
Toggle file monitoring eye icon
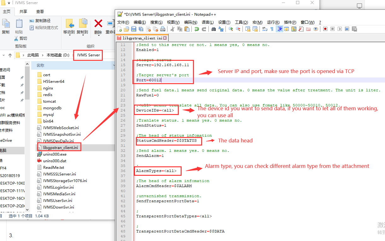coord(315,29)
